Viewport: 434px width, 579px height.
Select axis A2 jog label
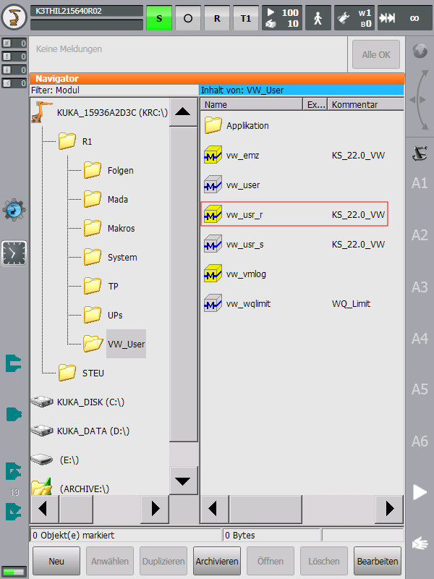[x=420, y=234]
